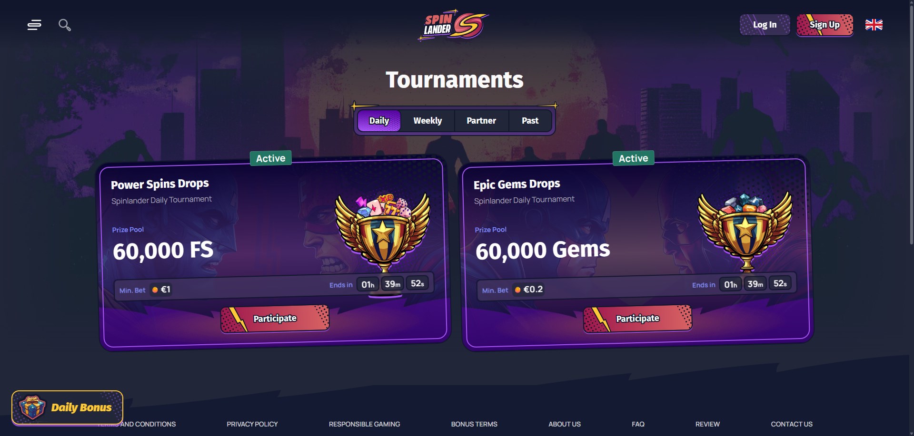Image resolution: width=914 pixels, height=436 pixels.
Task: Click the Contact Us link
Action: [792, 424]
